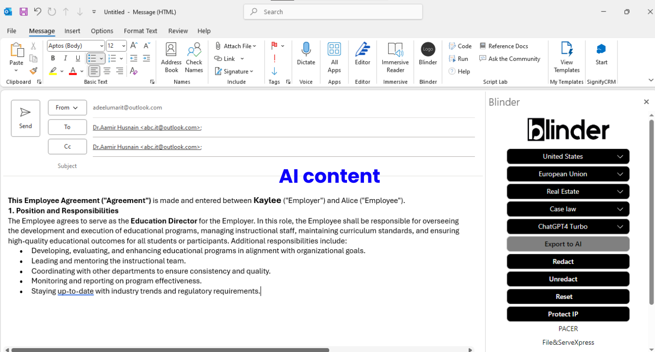Launch the Immersive Reader

click(395, 57)
